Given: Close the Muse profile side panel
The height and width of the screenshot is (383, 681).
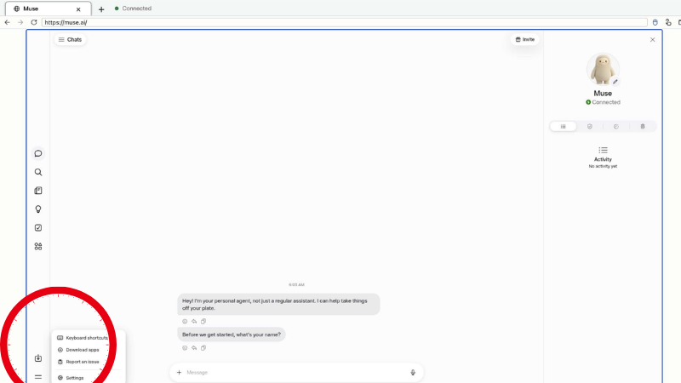Looking at the screenshot, I should 652,39.
